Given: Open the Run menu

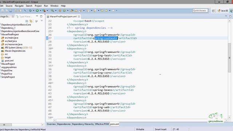Looking at the screenshot, I should [x=46, y=6].
